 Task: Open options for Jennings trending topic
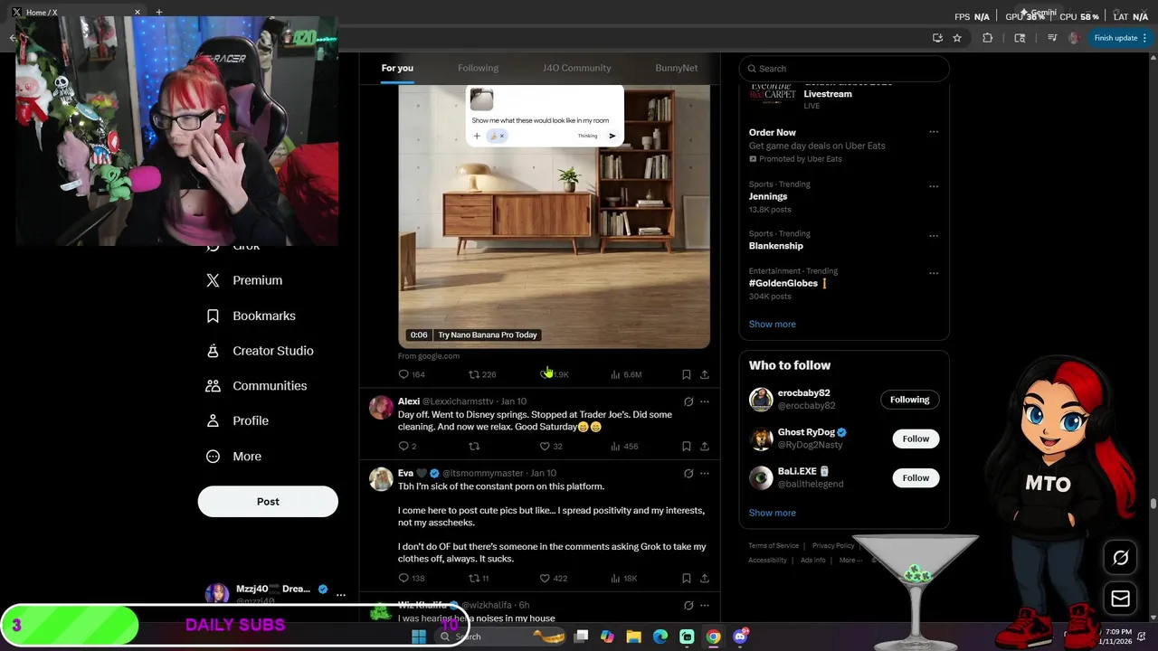[x=934, y=186]
